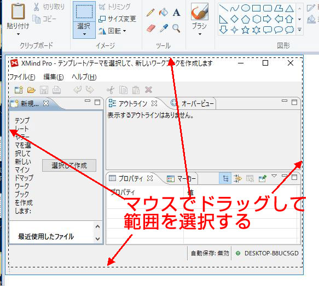Click XMind undo toolbar icon
Screen dimensions: 319x286
pyautogui.click(x=78, y=90)
